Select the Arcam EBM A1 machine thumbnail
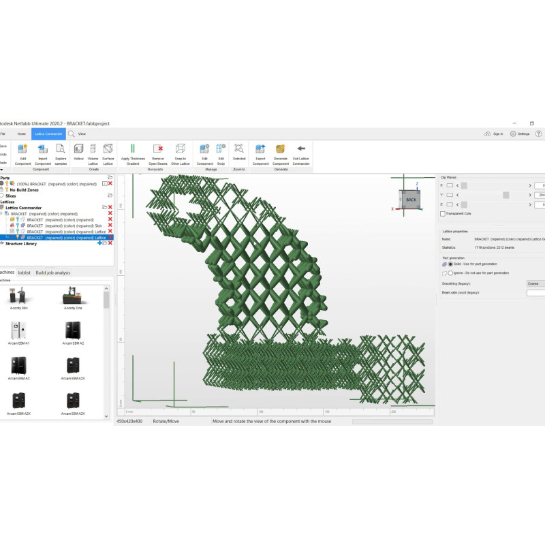545x545 pixels. 18,332
